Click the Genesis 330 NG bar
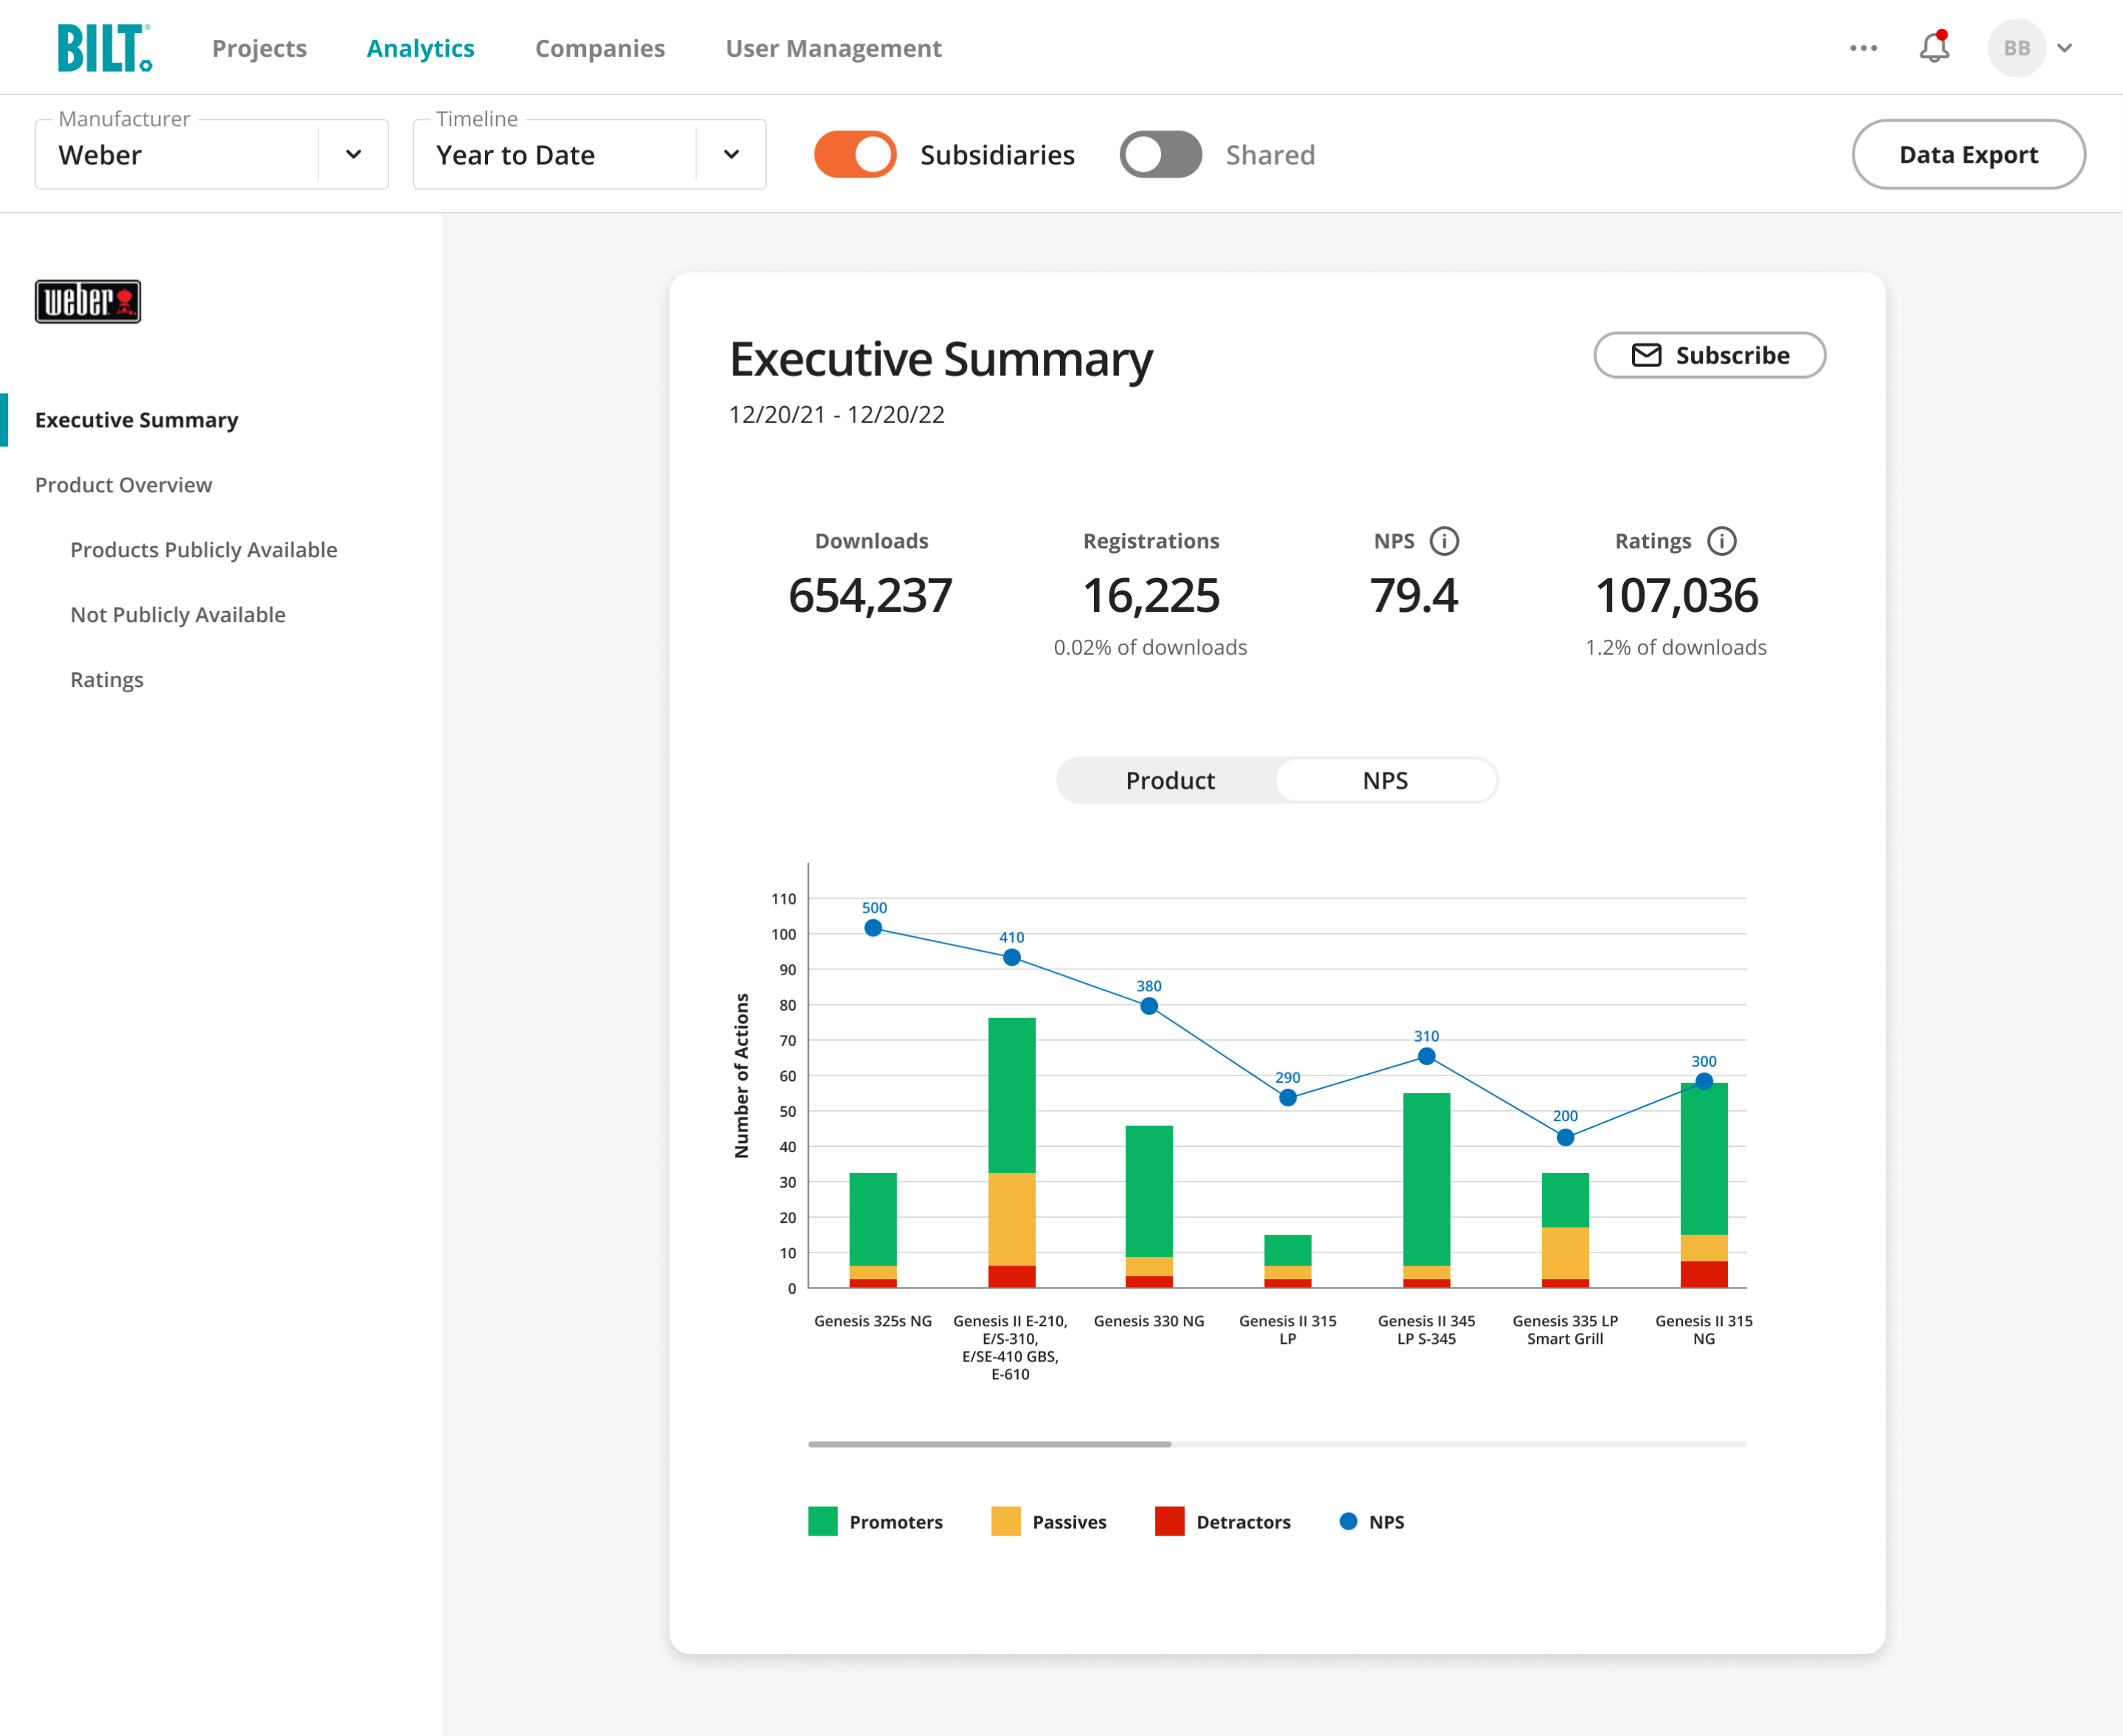This screenshot has width=2123, height=1736. click(1149, 1206)
